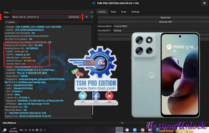Select the IMEI2 356449705767902 line

[x=19, y=88]
